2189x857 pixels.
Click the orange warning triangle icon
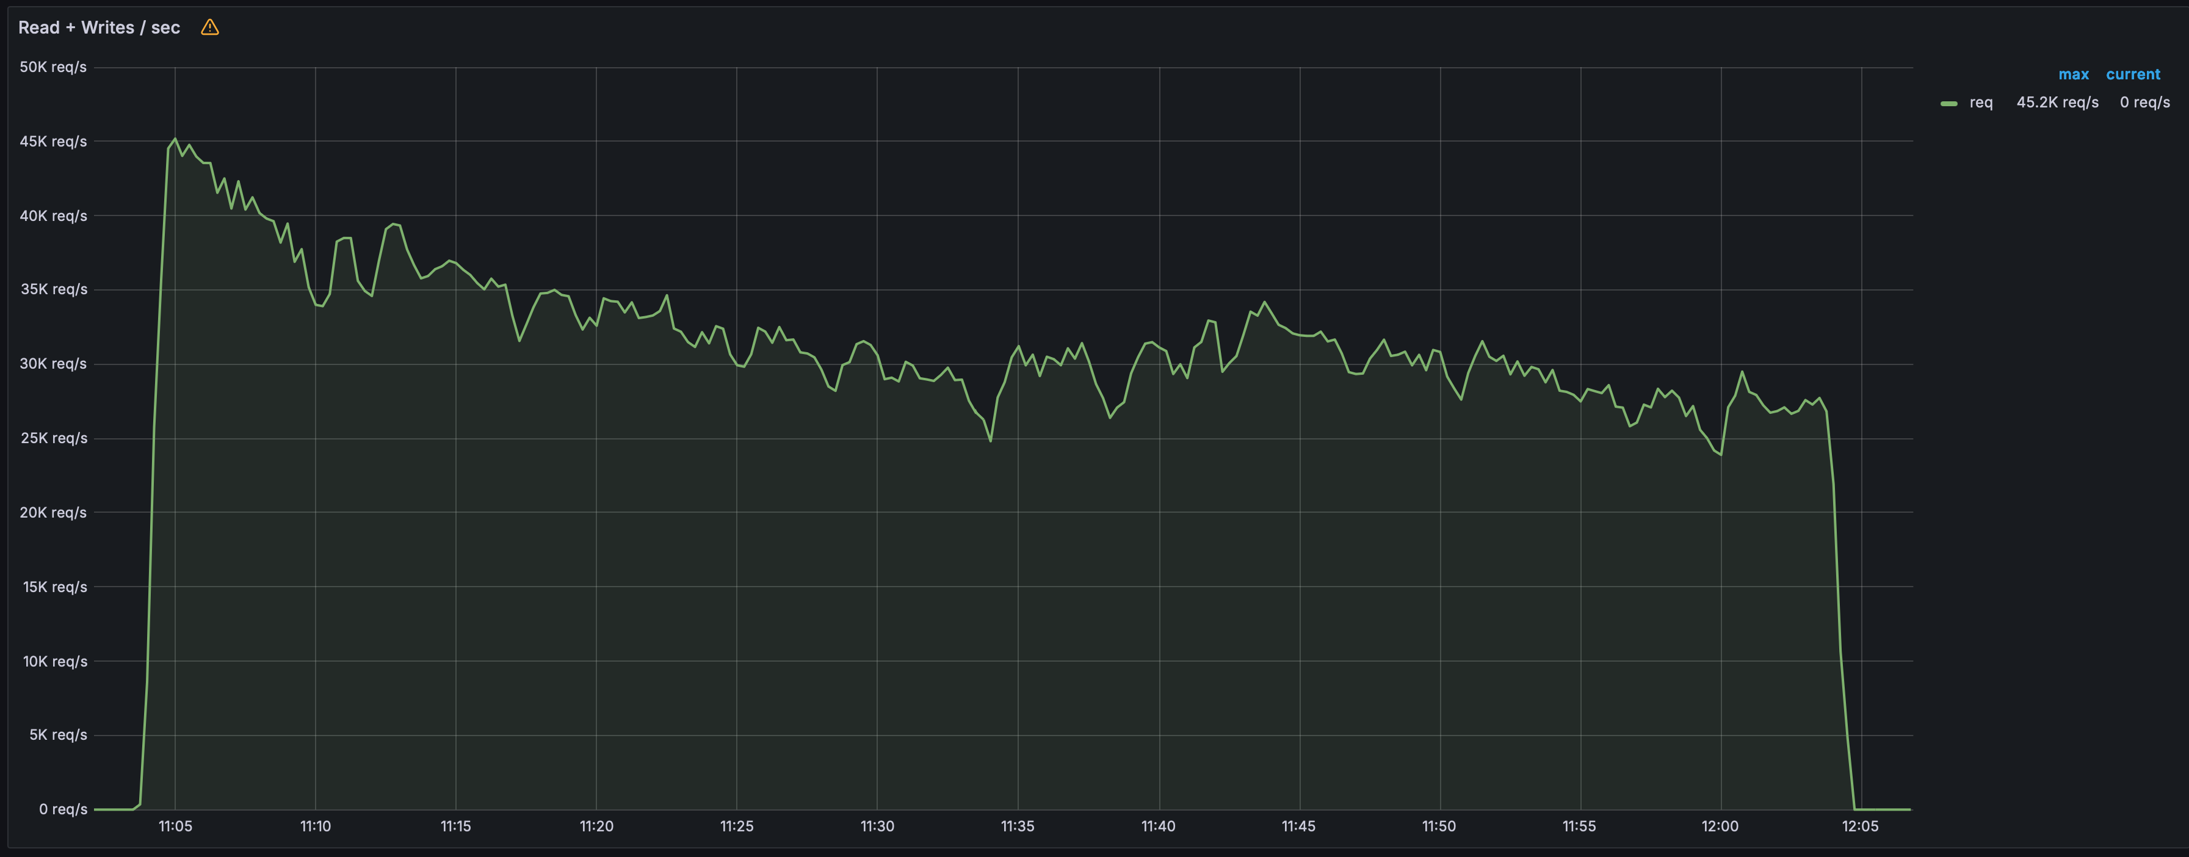click(210, 27)
